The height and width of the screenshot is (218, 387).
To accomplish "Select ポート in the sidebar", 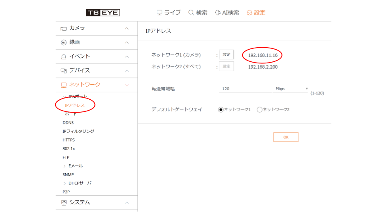I will [71, 114].
